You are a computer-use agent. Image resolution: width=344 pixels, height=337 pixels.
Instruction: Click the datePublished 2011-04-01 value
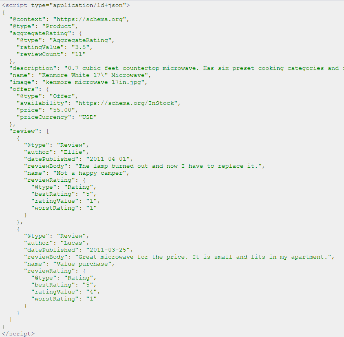point(108,159)
